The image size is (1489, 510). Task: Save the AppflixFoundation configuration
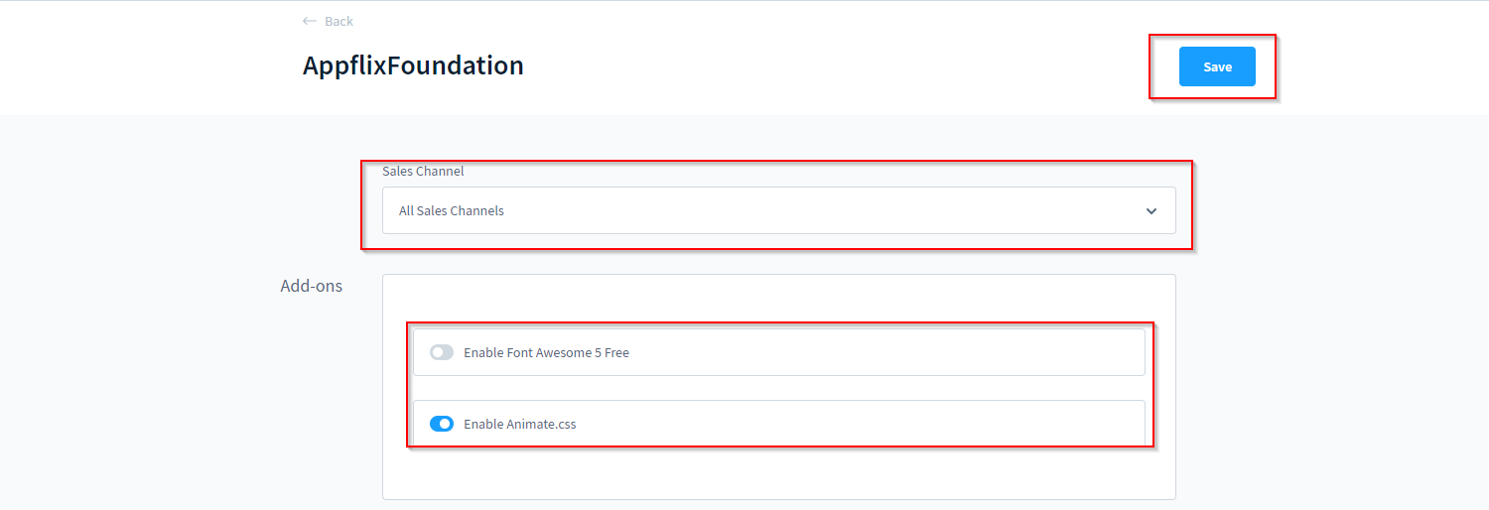click(1217, 66)
